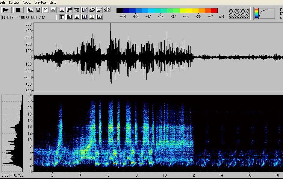Click the FFT parameters field N=512 F=100
This screenshot has width=283, height=179.
(29, 17)
